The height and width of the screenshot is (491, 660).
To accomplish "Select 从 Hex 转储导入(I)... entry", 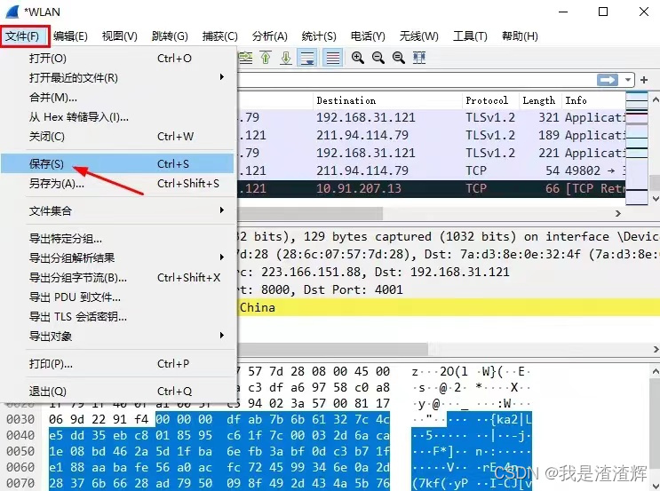I will [x=117, y=116].
